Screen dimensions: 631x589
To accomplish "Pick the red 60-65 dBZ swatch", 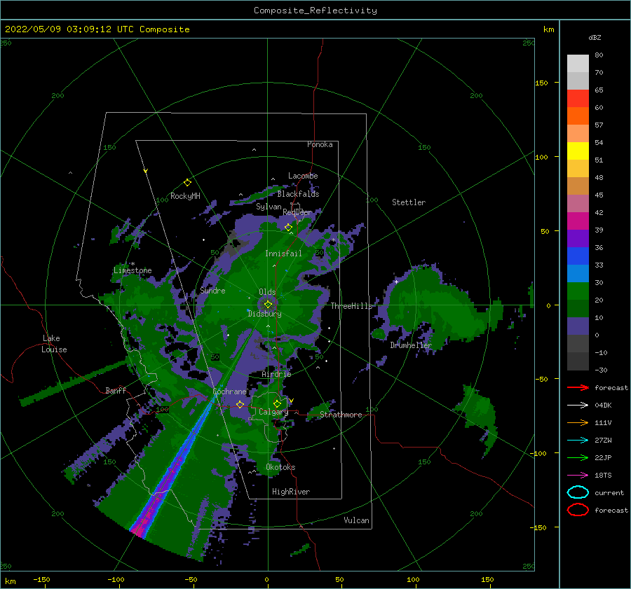I will [578, 99].
